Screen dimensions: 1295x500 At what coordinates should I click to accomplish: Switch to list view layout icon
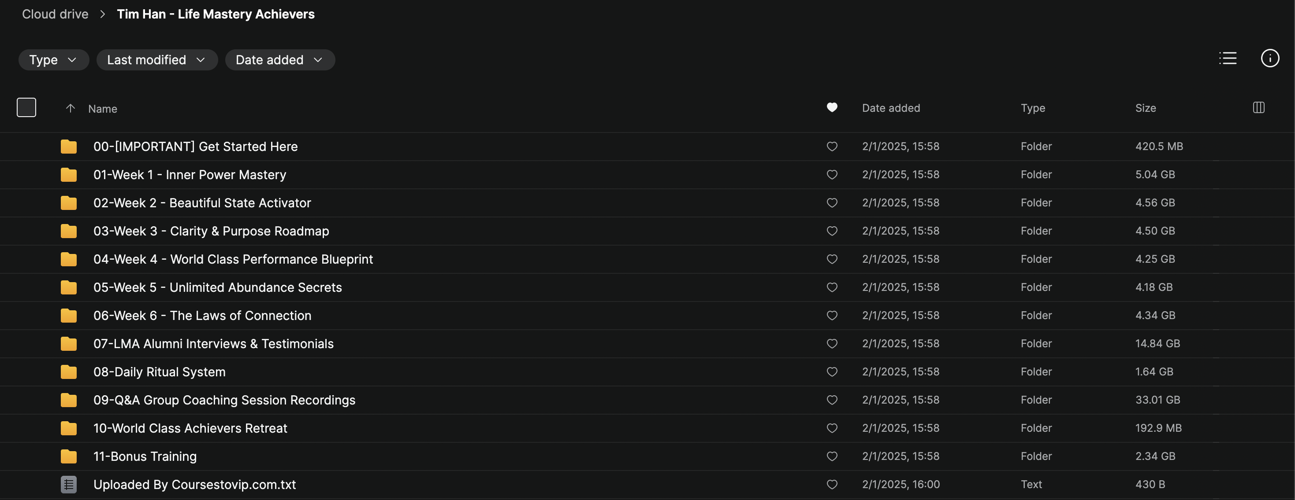point(1228,58)
